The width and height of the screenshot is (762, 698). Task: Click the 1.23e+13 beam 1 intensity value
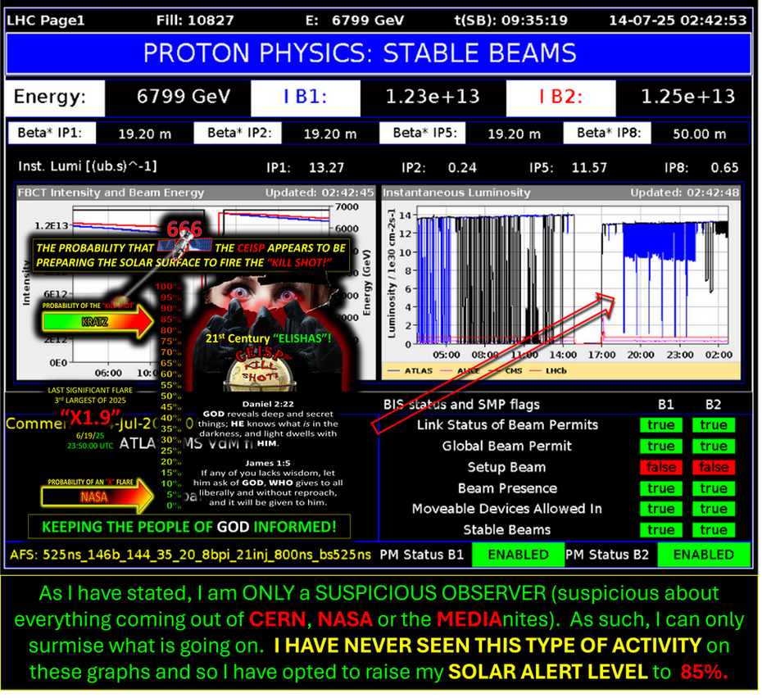click(433, 97)
